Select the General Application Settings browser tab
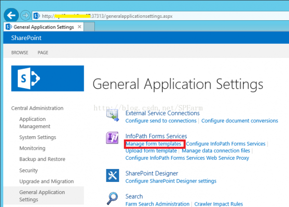 (x=43, y=27)
